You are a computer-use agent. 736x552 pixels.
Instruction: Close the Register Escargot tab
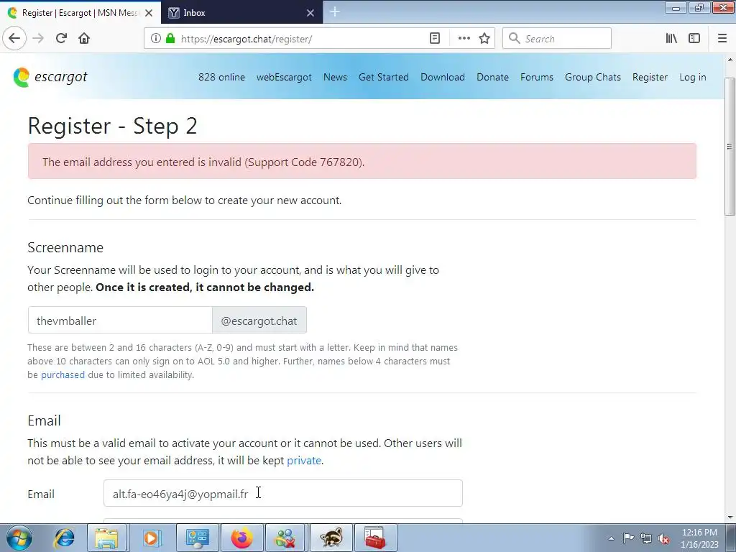point(149,13)
